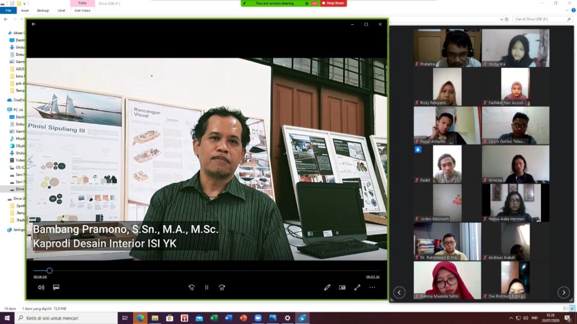
Task: Select the ASUS folder in the sidebar
Action: coord(17,69)
